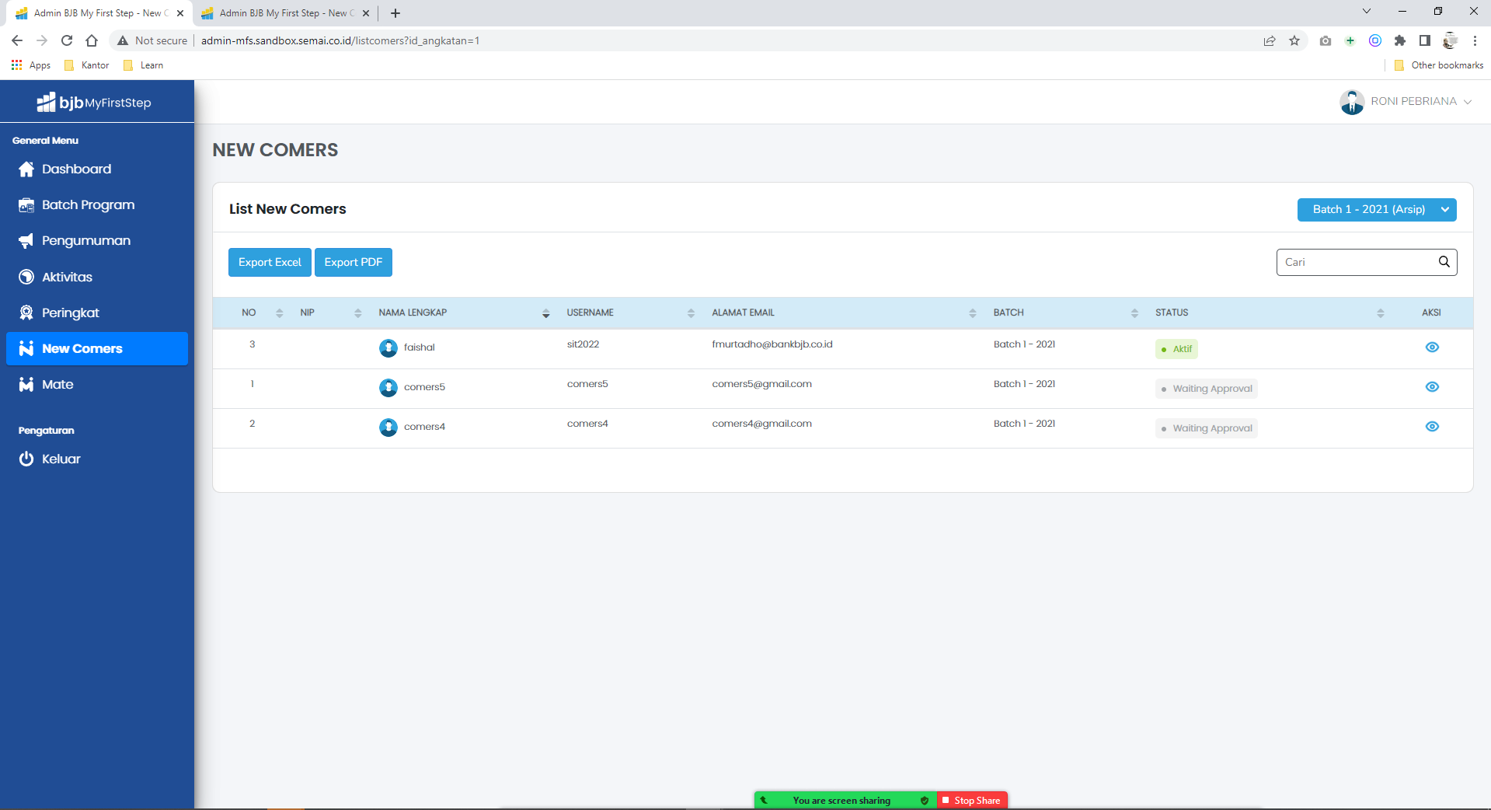1491x810 pixels.
Task: Open the Learn bookmark folder
Action: coord(144,65)
